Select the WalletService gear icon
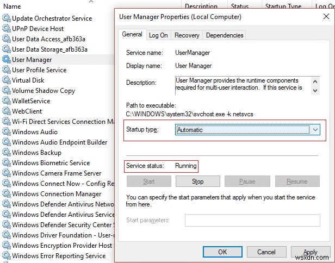Screen dimensions: 335x263 pos(7,101)
